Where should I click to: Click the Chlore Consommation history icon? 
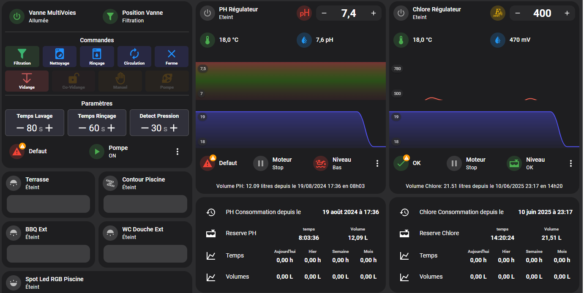pyautogui.click(x=404, y=212)
